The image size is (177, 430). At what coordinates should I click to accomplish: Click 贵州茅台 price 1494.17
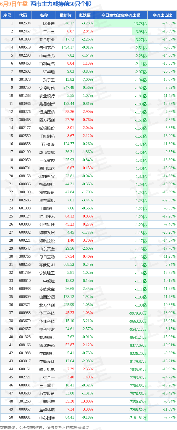(x=68, y=47)
